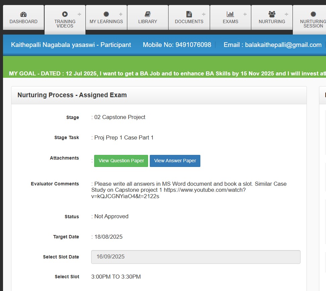Expand Documents submenu plus sign
The image size is (326, 291).
(203, 14)
